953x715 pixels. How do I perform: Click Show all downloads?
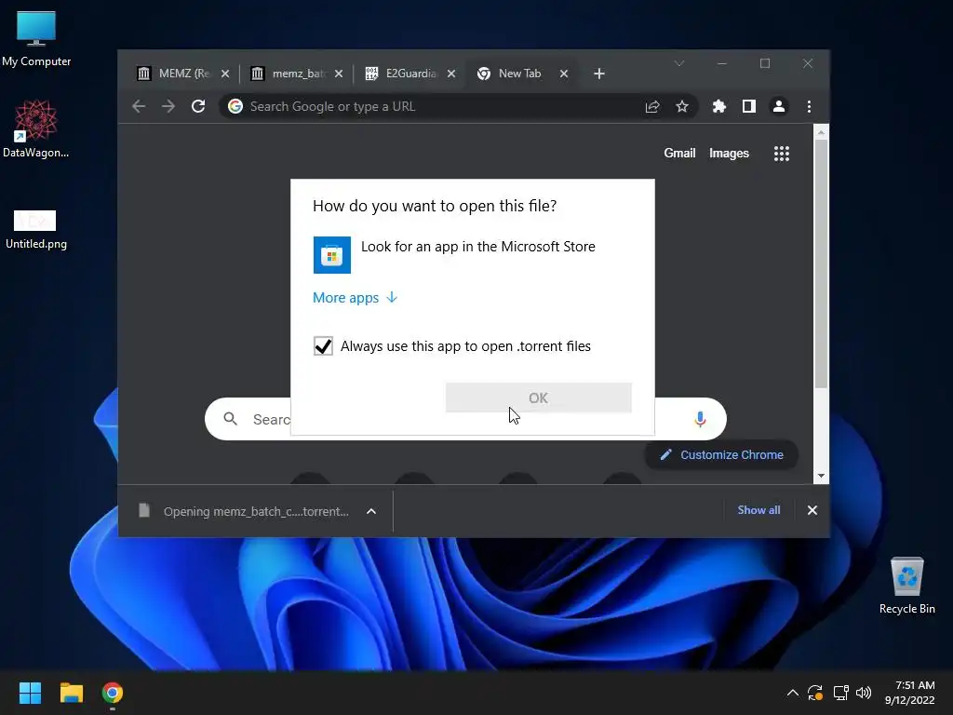758,510
